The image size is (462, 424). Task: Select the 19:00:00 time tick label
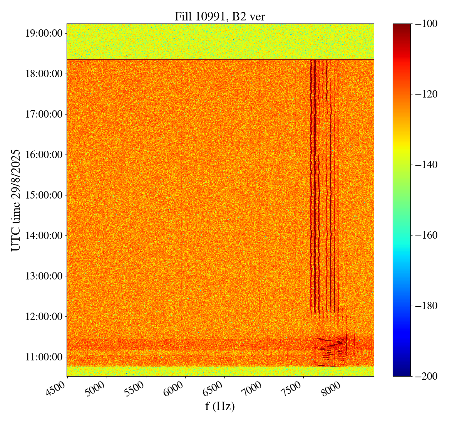pyautogui.click(x=44, y=33)
